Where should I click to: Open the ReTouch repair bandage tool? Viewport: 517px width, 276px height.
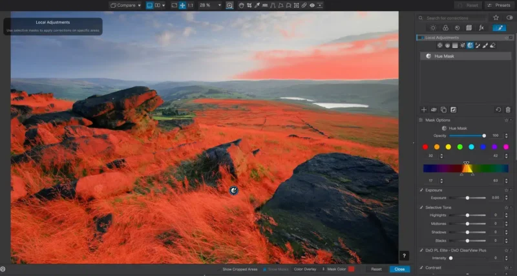(x=304, y=5)
